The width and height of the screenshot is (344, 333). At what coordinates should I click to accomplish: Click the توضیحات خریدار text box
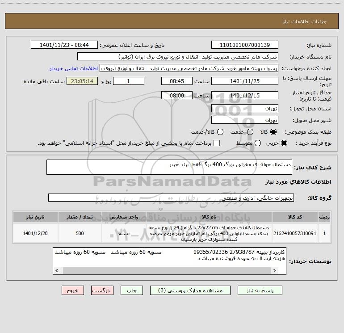click(x=169, y=261)
